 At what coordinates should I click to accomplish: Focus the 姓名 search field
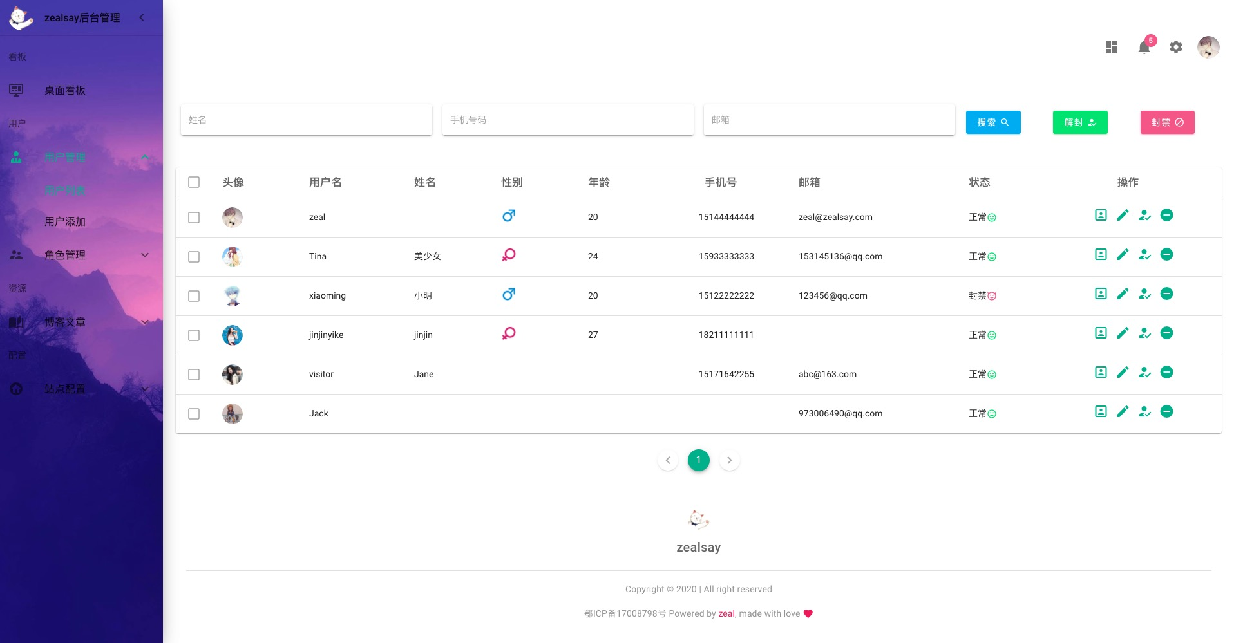(x=307, y=120)
